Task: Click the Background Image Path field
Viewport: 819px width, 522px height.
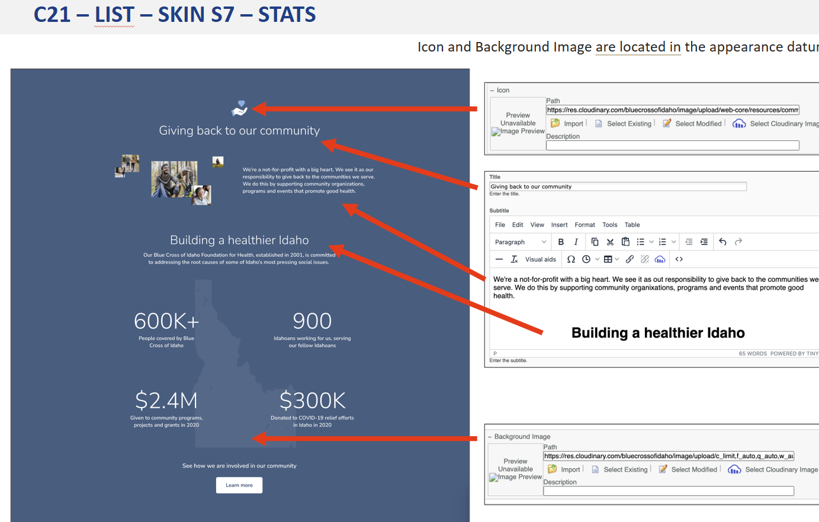Action: 669,456
